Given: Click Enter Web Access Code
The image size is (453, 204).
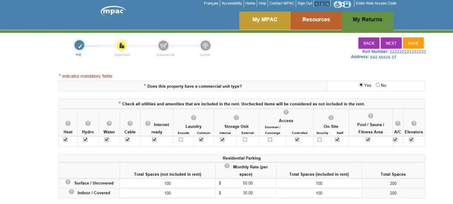Looking at the screenshot, I should (x=376, y=4).
